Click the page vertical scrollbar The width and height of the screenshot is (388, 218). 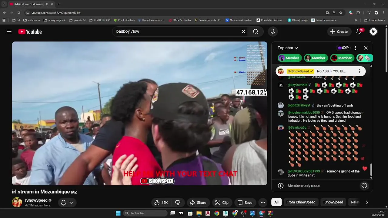point(386,50)
